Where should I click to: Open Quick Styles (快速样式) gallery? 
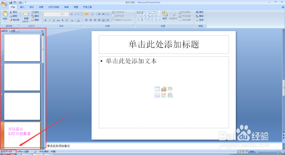(173, 16)
